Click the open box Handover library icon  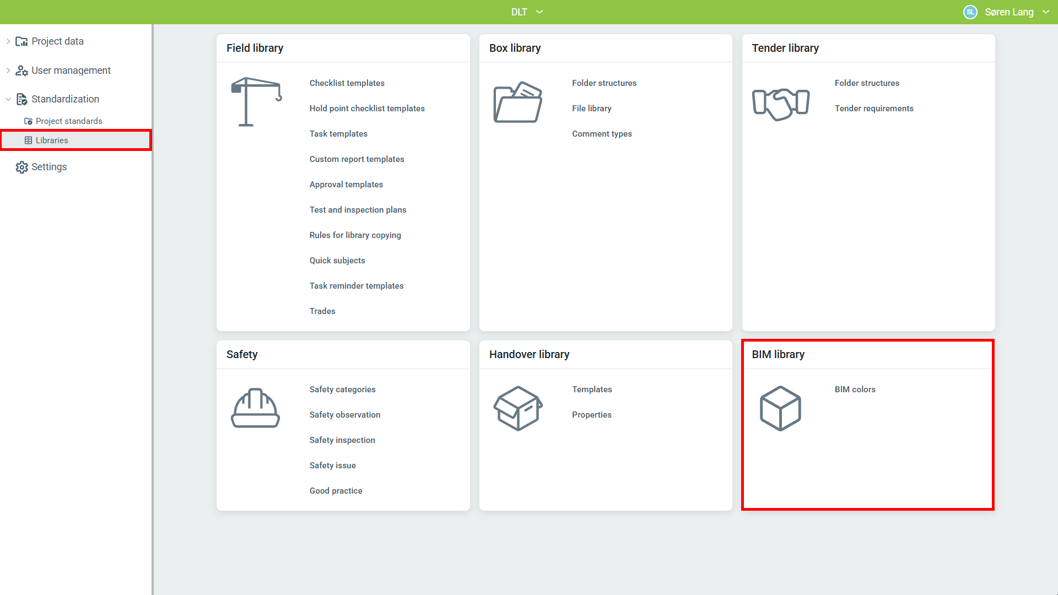pos(517,408)
